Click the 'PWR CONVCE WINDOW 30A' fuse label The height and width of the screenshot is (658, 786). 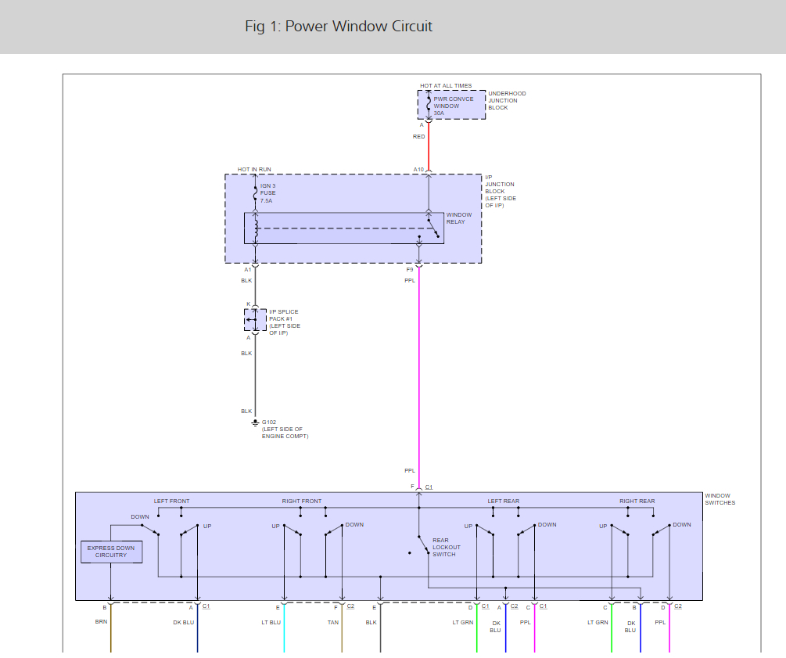453,106
